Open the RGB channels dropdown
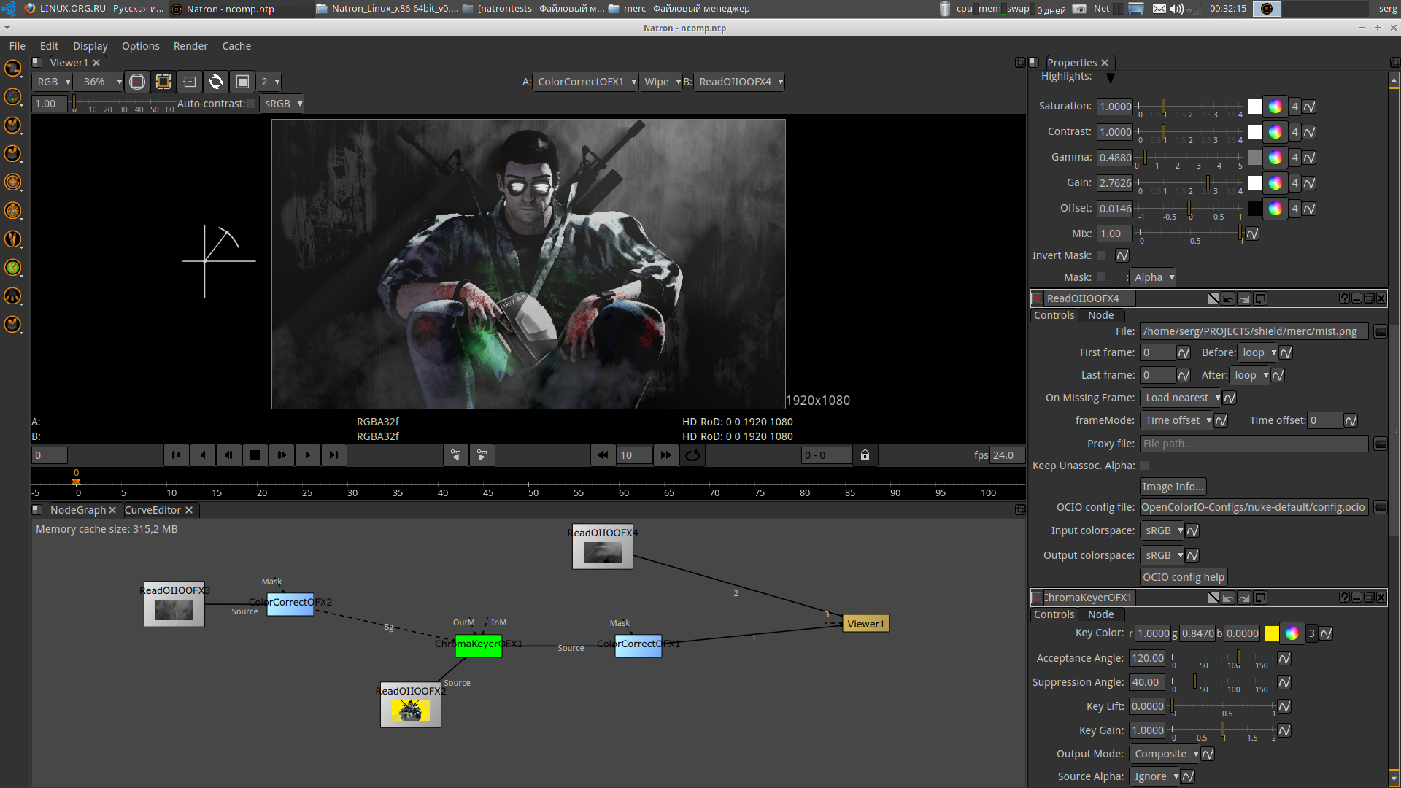This screenshot has height=788, width=1401. 53,82
